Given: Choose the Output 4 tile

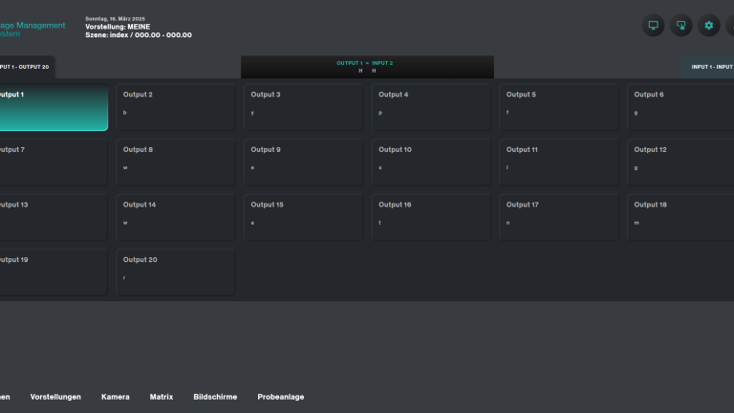Looking at the screenshot, I should [431, 108].
